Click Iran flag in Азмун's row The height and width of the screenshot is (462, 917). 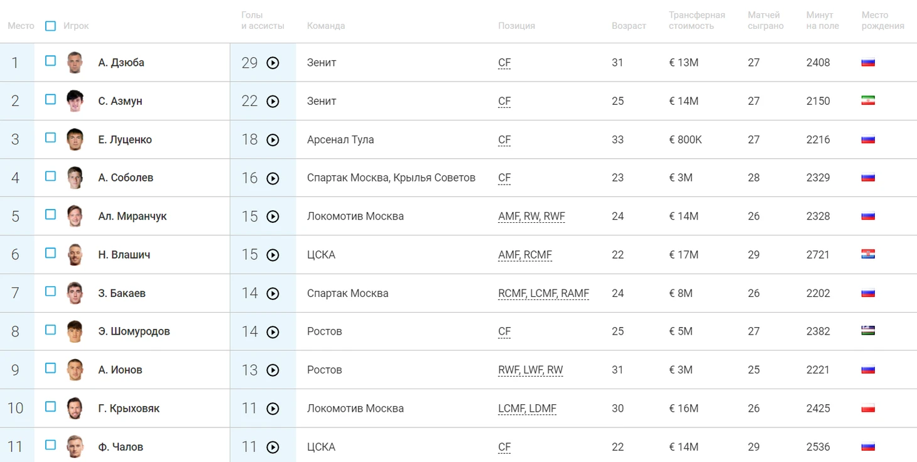[868, 101]
